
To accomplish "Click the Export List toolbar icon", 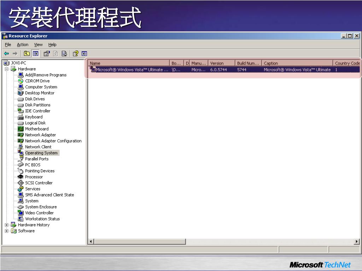I will (x=64, y=54).
